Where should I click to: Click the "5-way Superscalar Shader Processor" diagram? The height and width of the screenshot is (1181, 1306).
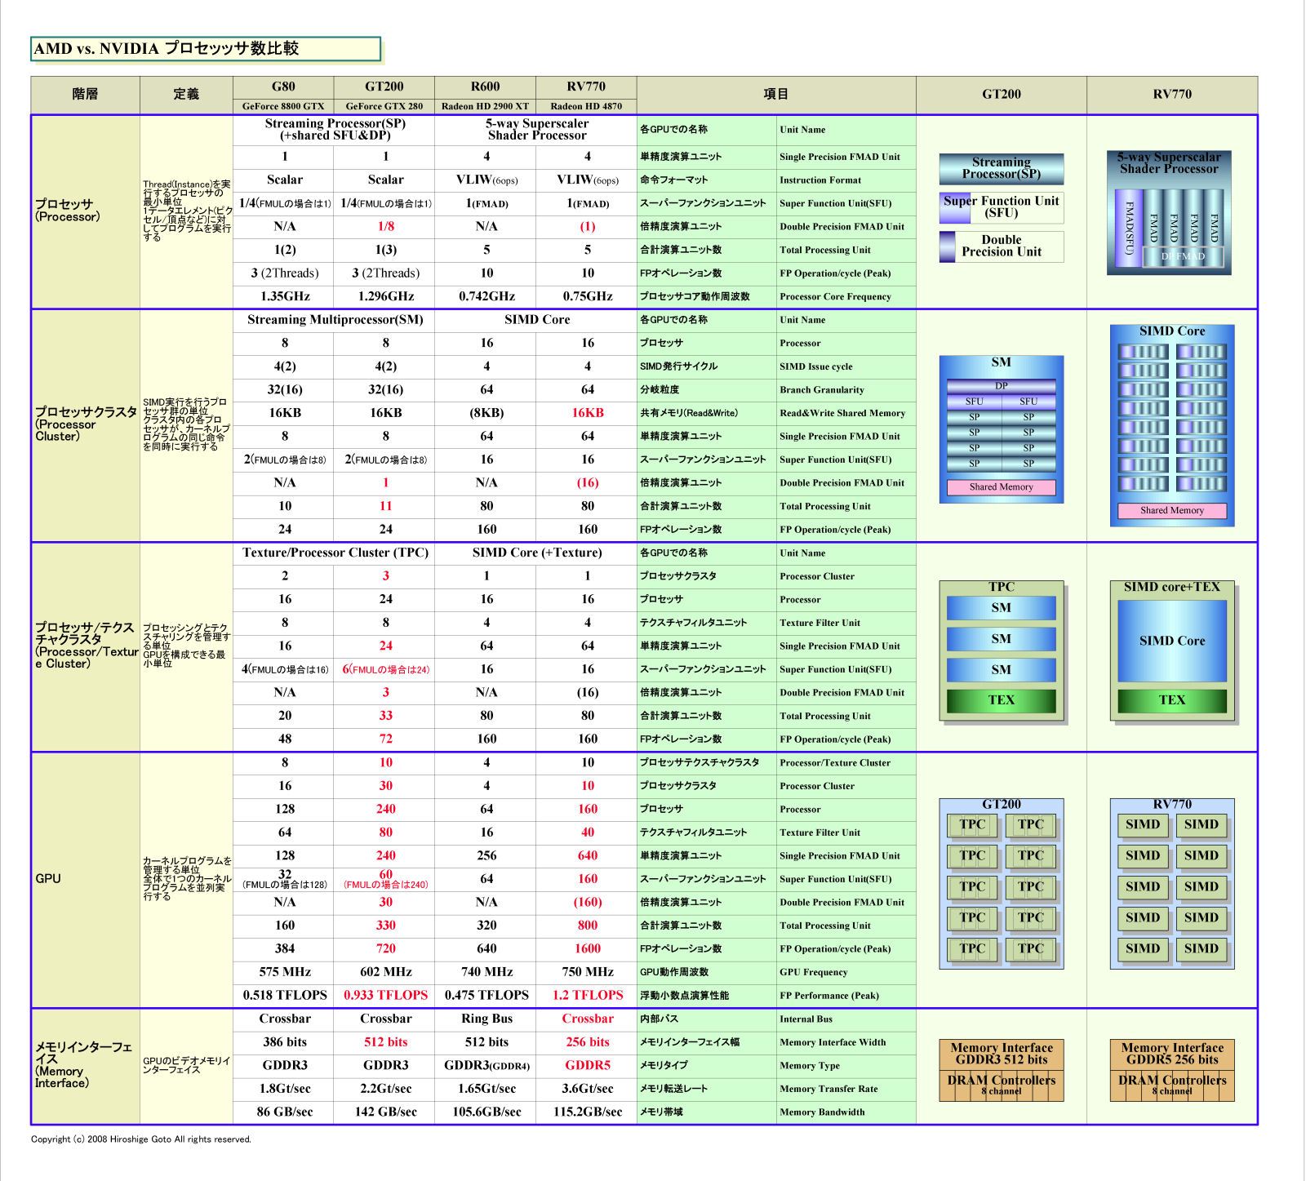[1169, 212]
